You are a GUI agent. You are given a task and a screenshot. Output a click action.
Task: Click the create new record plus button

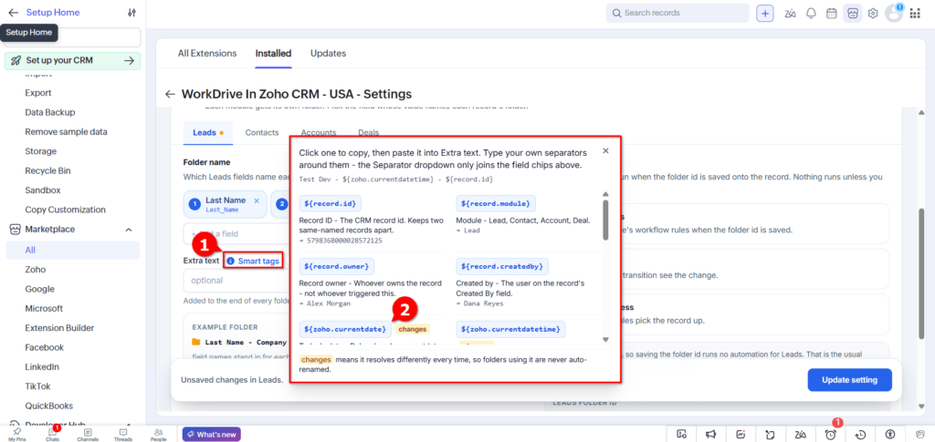coord(765,13)
